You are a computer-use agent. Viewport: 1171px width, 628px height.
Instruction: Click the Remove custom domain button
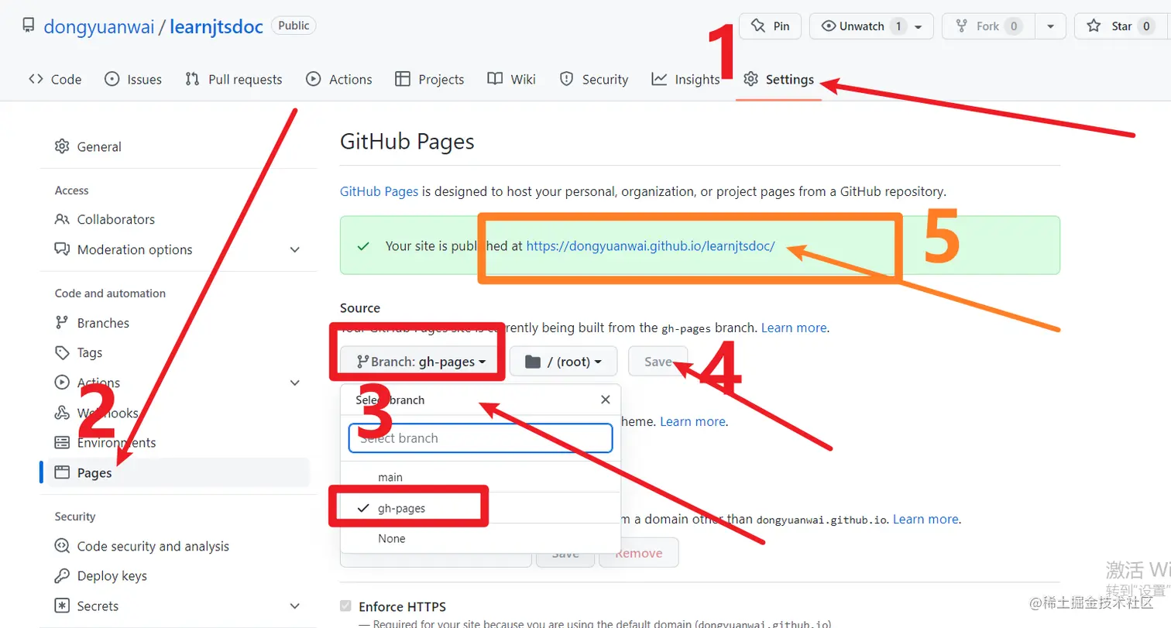click(x=639, y=553)
